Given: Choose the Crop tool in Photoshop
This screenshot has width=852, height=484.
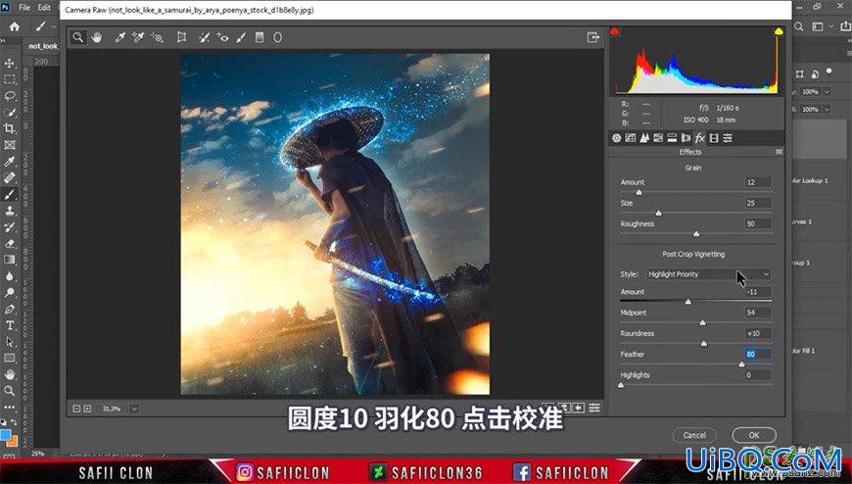Looking at the screenshot, I should pyautogui.click(x=9, y=128).
